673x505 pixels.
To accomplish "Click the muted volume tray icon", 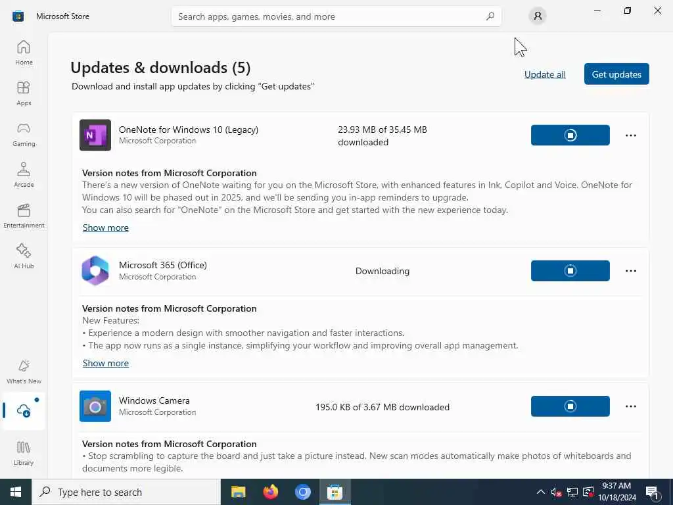I will (556, 492).
